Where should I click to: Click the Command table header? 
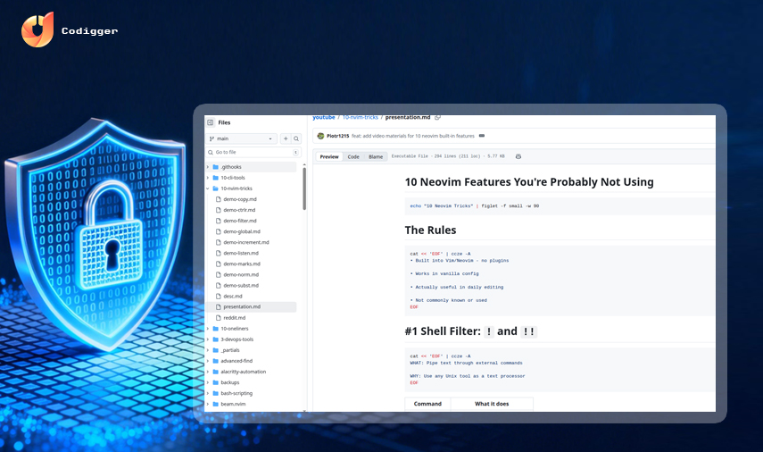tap(427, 404)
